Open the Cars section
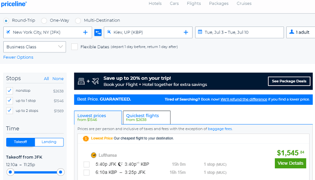This screenshot has width=315, height=180. point(174,4)
